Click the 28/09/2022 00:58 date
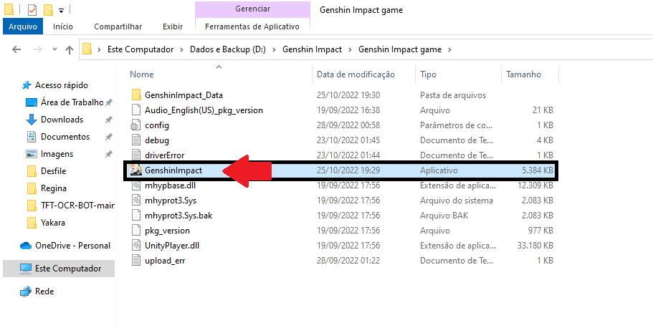Viewport: 653px width, 328px height. [348, 125]
